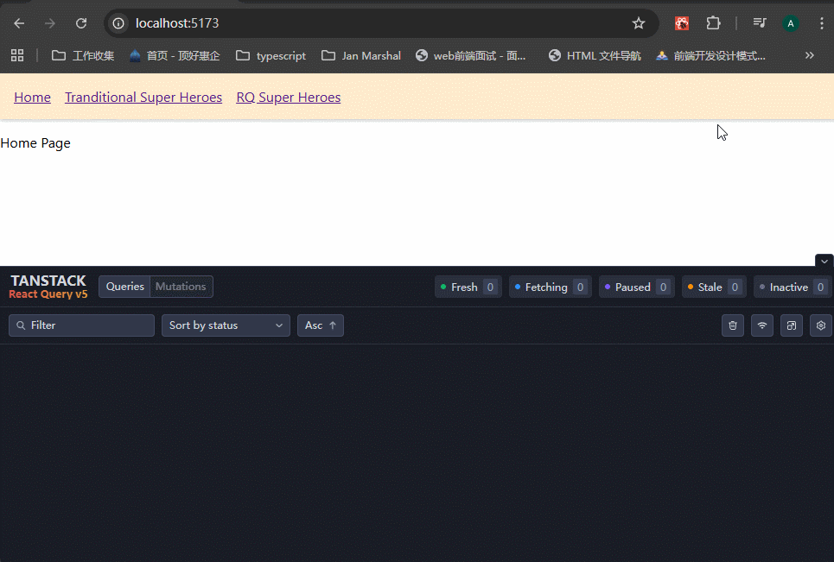Click the React devtools extension icon

[x=682, y=23]
